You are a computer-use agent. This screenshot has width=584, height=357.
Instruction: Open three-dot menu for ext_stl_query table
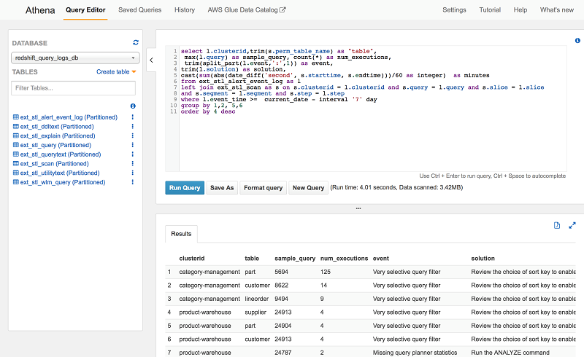coord(132,145)
